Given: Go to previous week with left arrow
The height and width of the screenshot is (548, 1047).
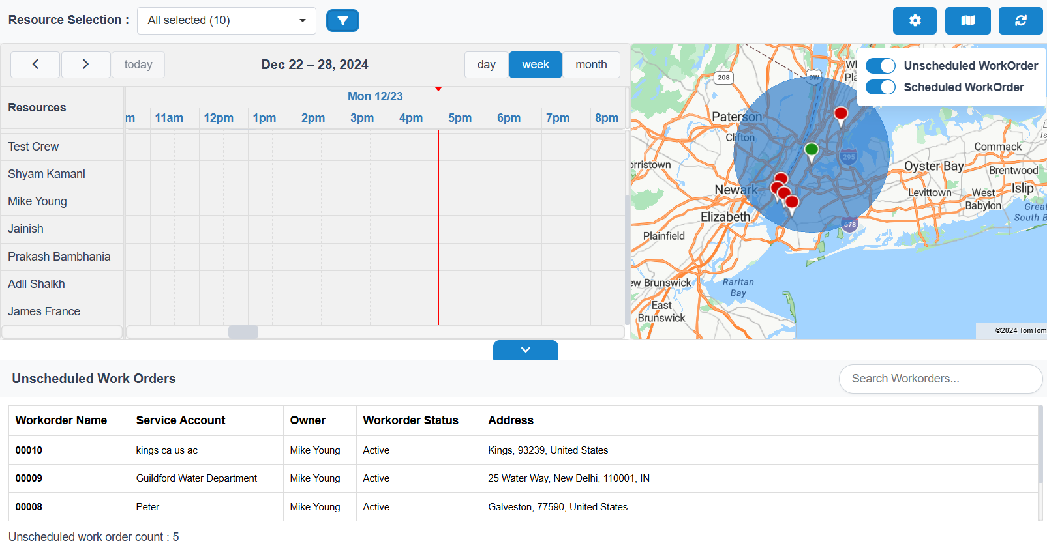Looking at the screenshot, I should 35,65.
